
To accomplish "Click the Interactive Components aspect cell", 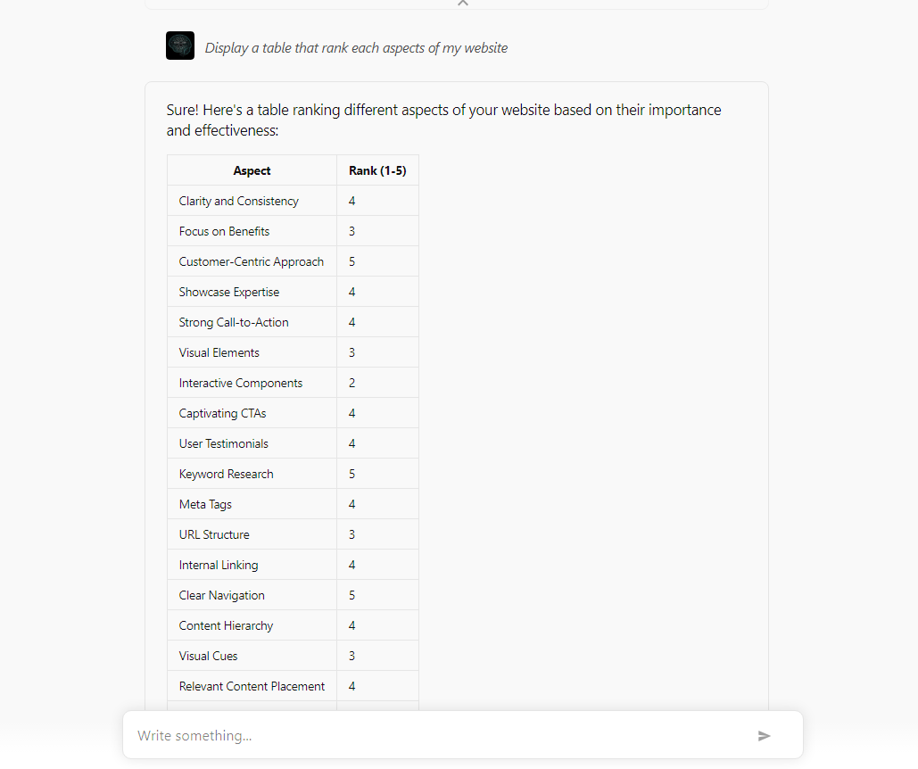I will click(252, 383).
